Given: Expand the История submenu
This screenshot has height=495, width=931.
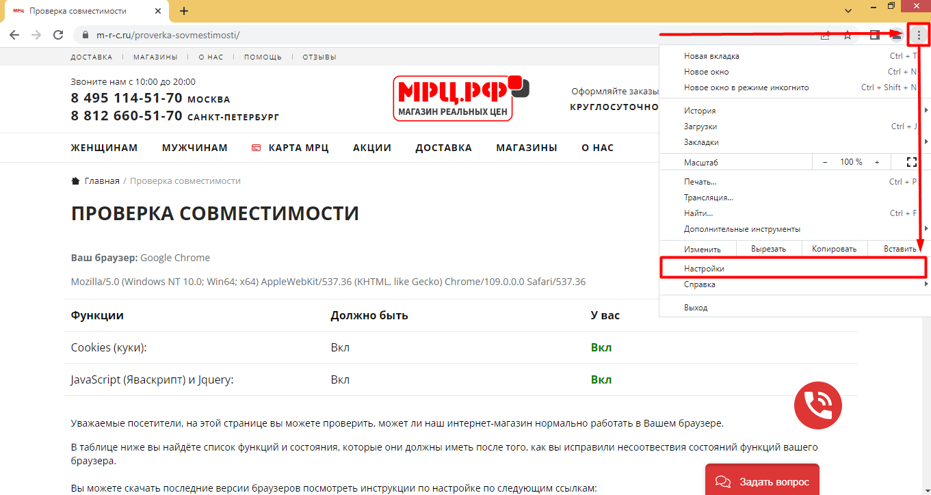Looking at the screenshot, I should click(795, 111).
